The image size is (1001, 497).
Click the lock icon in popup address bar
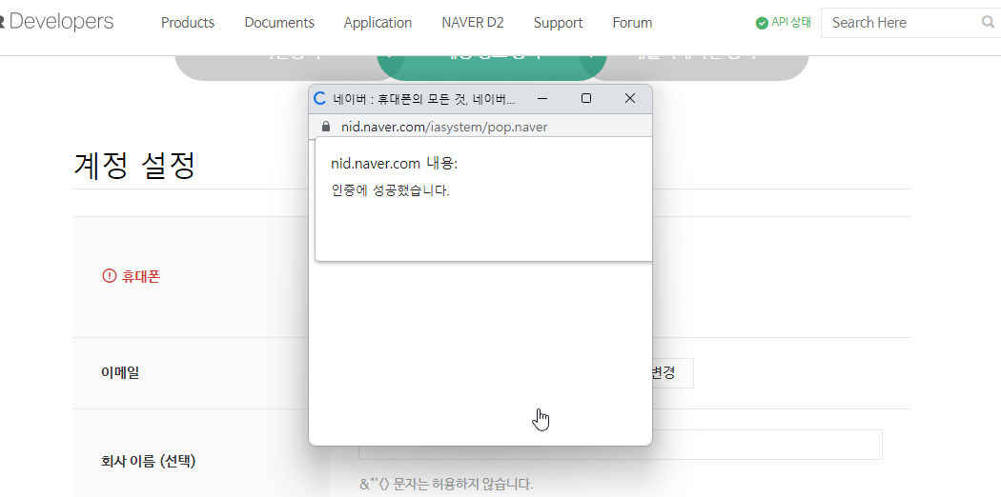coord(326,127)
